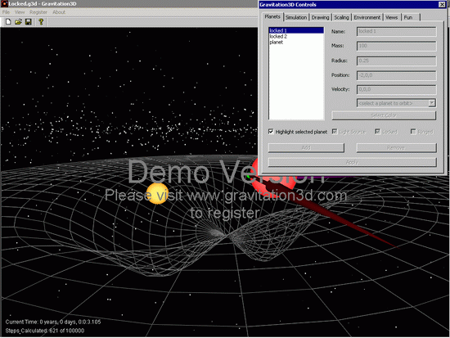Open the About menu
This screenshot has height=338, width=450.
click(x=59, y=12)
